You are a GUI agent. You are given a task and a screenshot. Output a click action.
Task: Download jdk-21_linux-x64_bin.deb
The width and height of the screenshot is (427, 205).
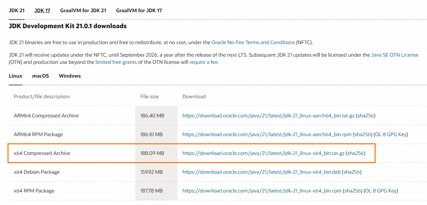[261, 172]
